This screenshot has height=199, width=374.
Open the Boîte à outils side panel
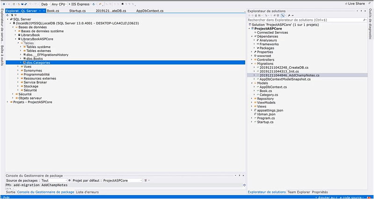2,55
